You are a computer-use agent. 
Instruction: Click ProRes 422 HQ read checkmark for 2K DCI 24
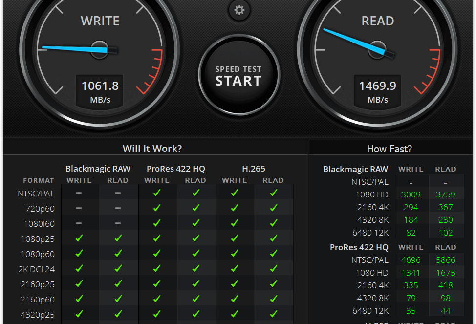click(x=195, y=269)
